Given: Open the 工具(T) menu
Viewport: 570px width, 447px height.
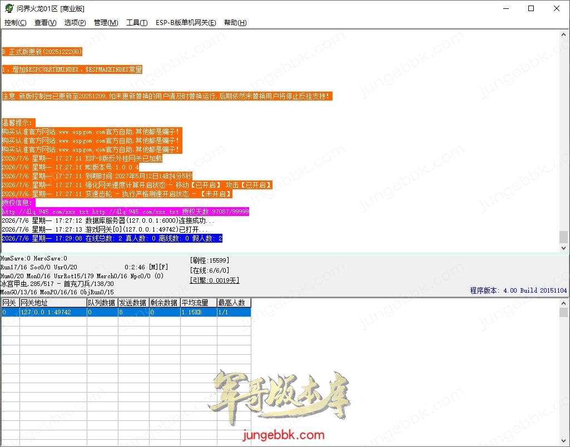Looking at the screenshot, I should click(137, 23).
